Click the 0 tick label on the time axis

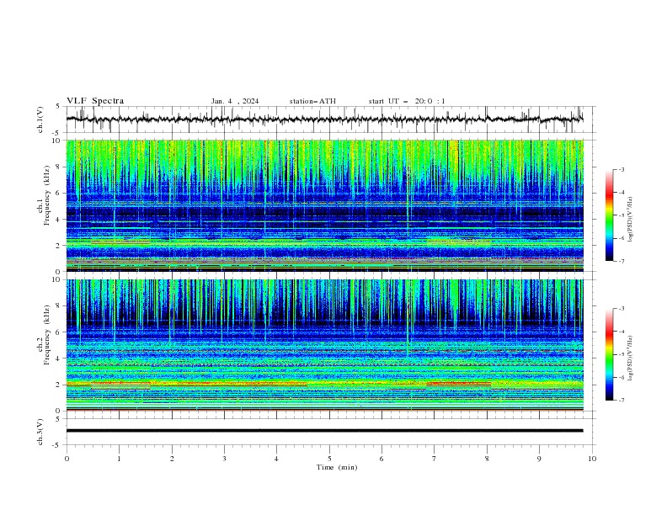point(67,459)
